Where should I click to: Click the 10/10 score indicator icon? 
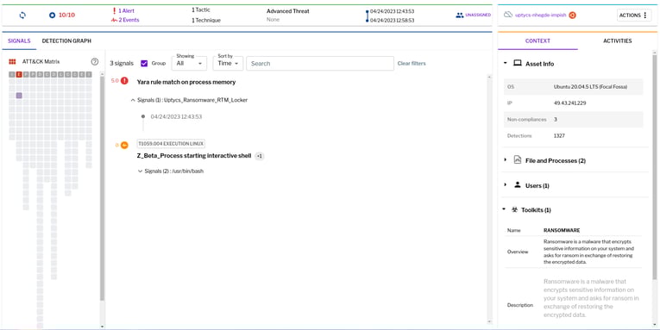pyautogui.click(x=52, y=16)
